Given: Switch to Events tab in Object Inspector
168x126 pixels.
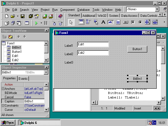Looking at the screenshot, I should click(x=23, y=79).
